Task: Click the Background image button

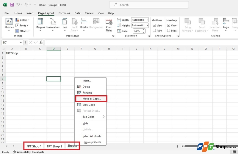Action: [x=96, y=23]
